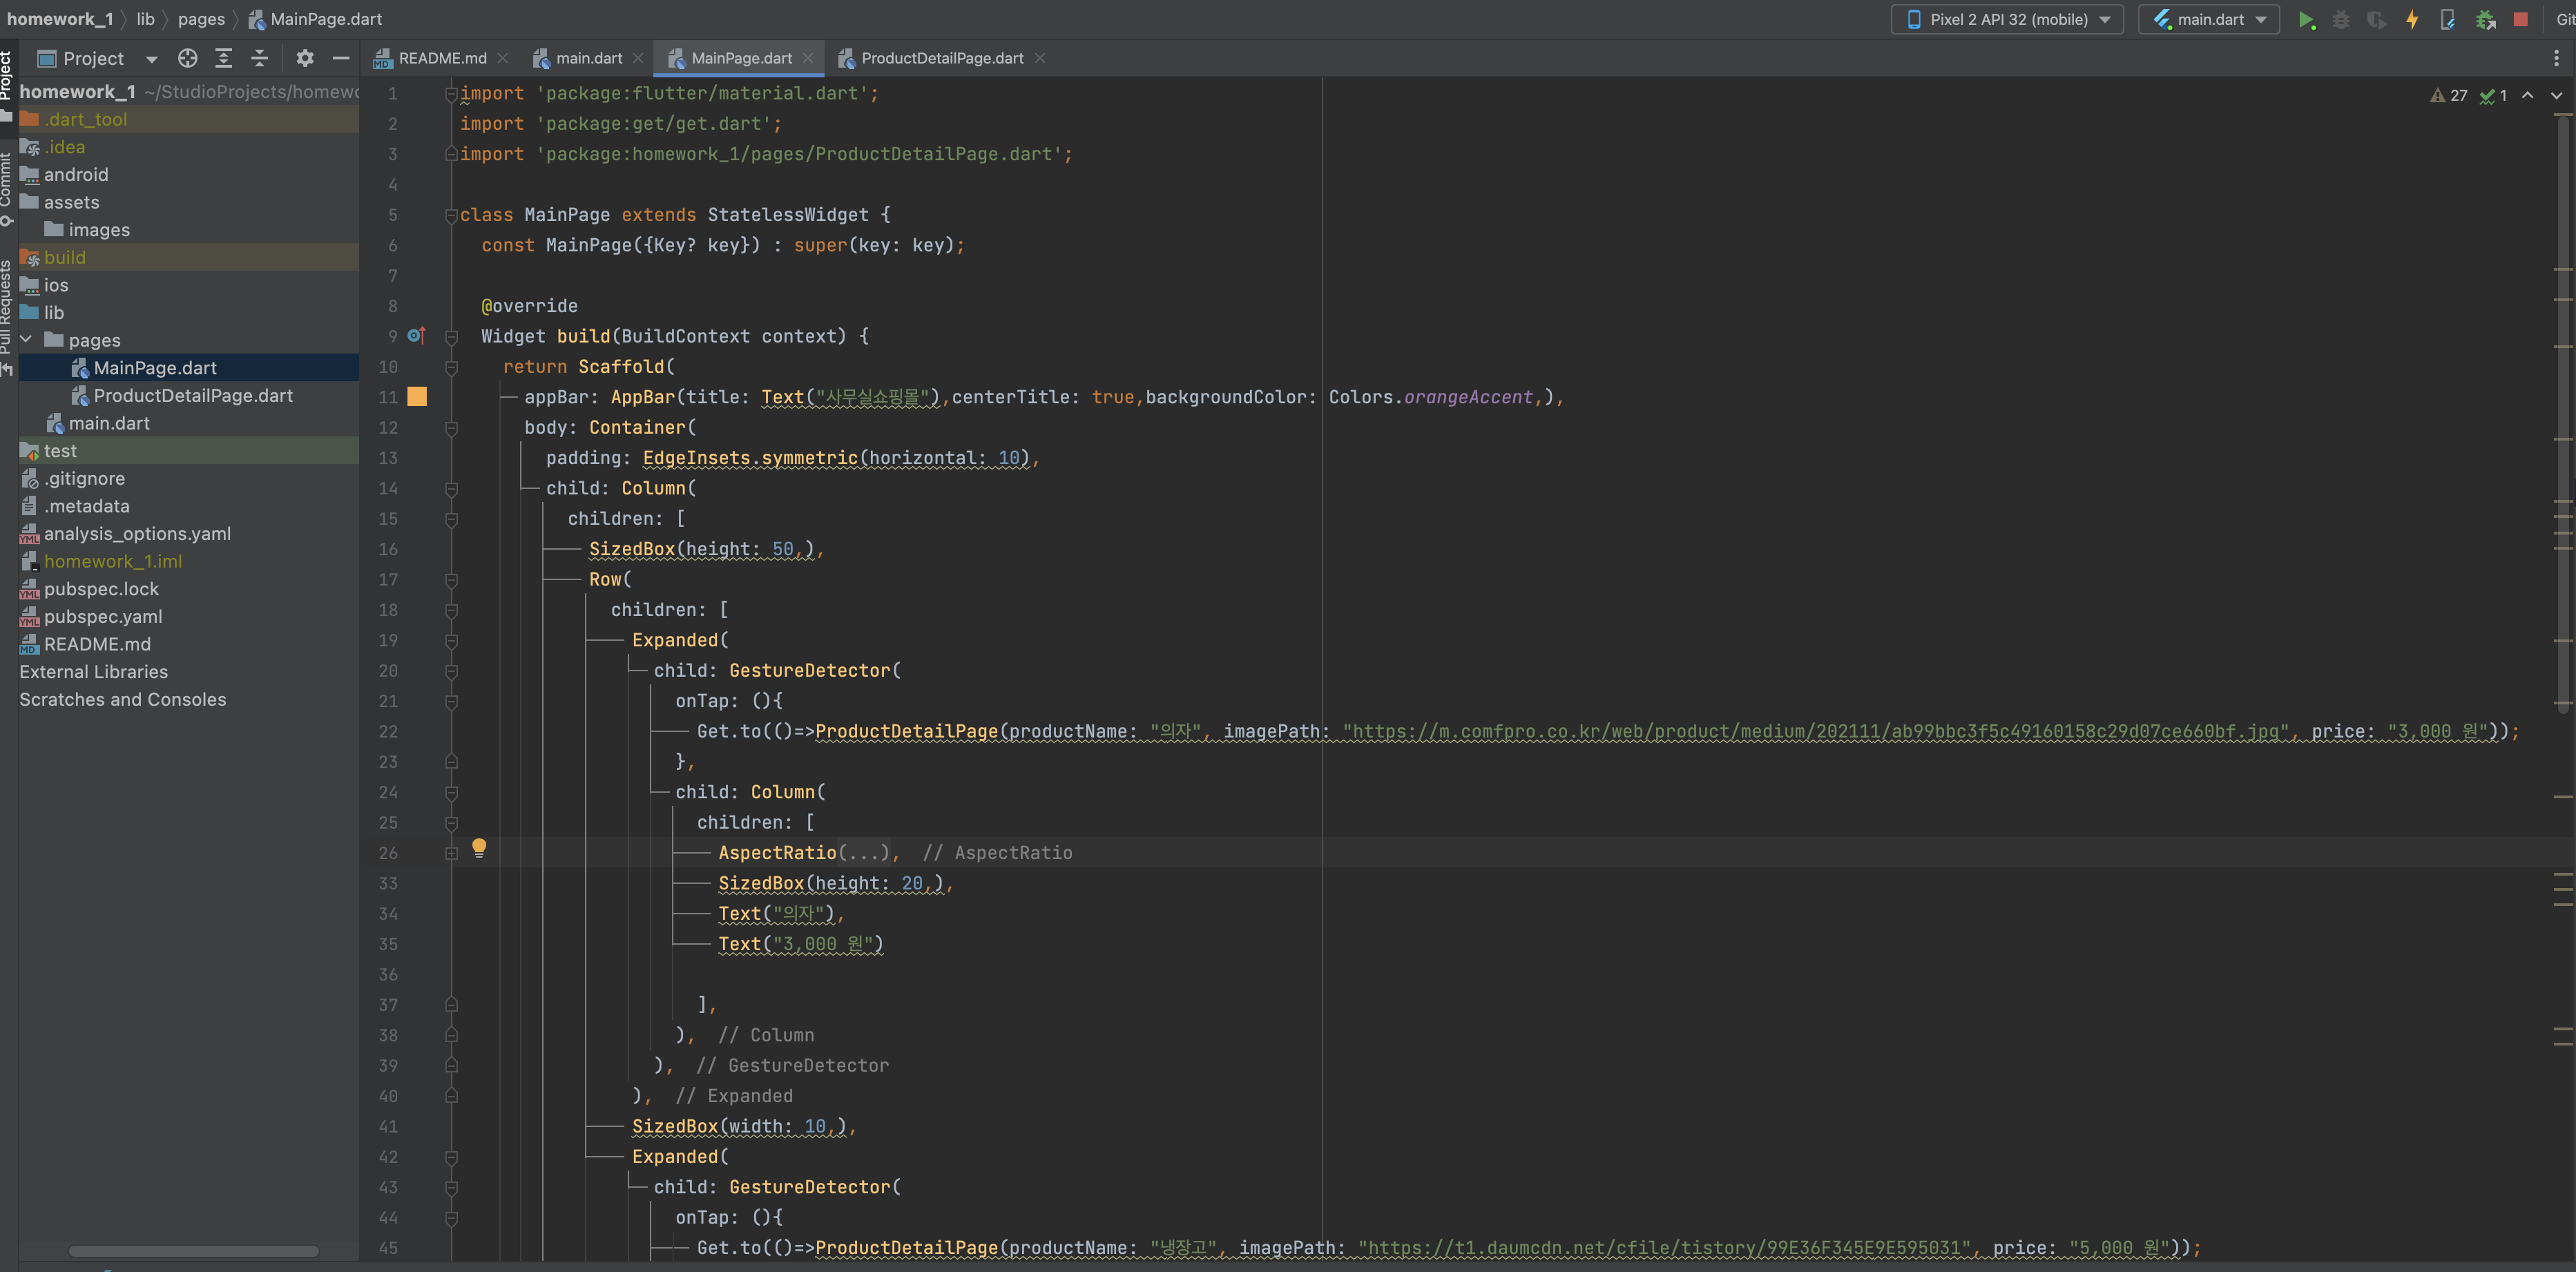The height and width of the screenshot is (1272, 2576).
Task: Click the Attach Debugger to Android Process icon
Action: (2485, 20)
